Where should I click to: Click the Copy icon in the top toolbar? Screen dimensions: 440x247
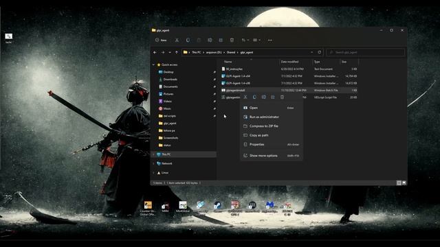[x=188, y=40]
